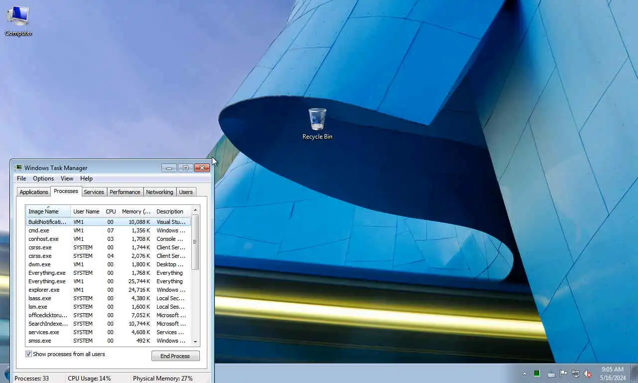
Task: Close the Windows Task Manager window
Action: click(x=202, y=168)
